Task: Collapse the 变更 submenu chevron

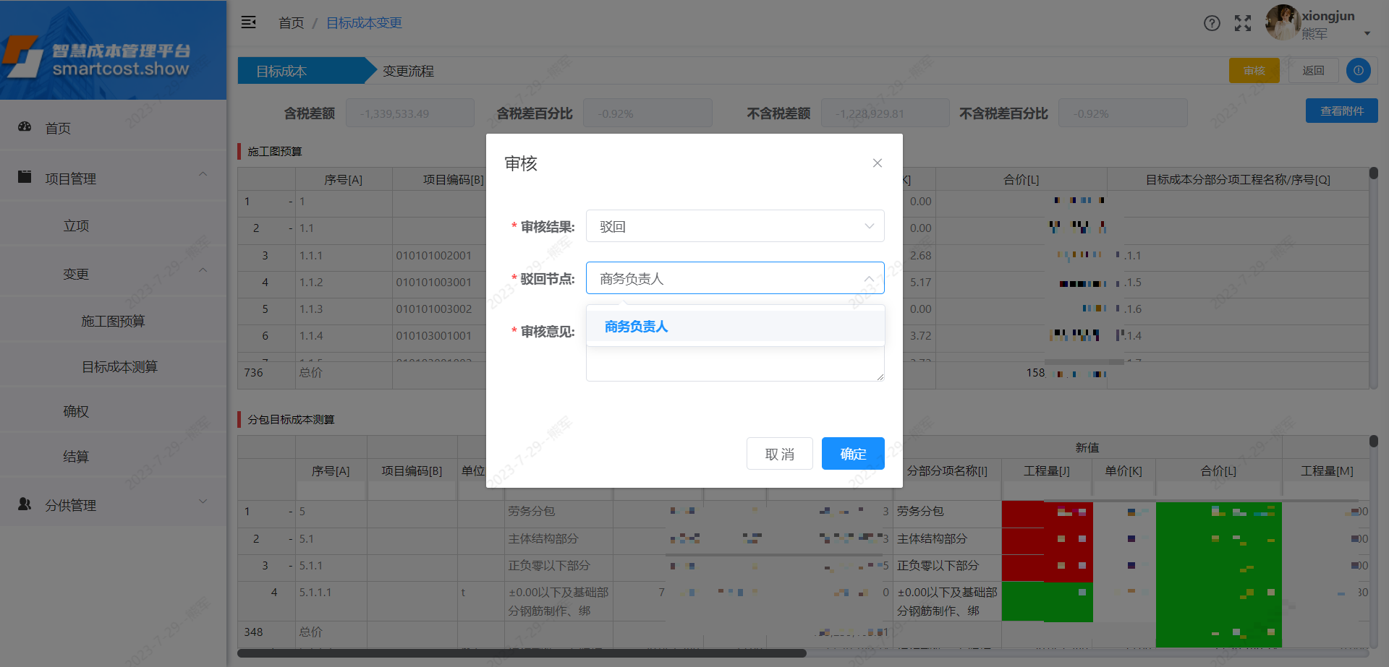Action: coord(203,270)
